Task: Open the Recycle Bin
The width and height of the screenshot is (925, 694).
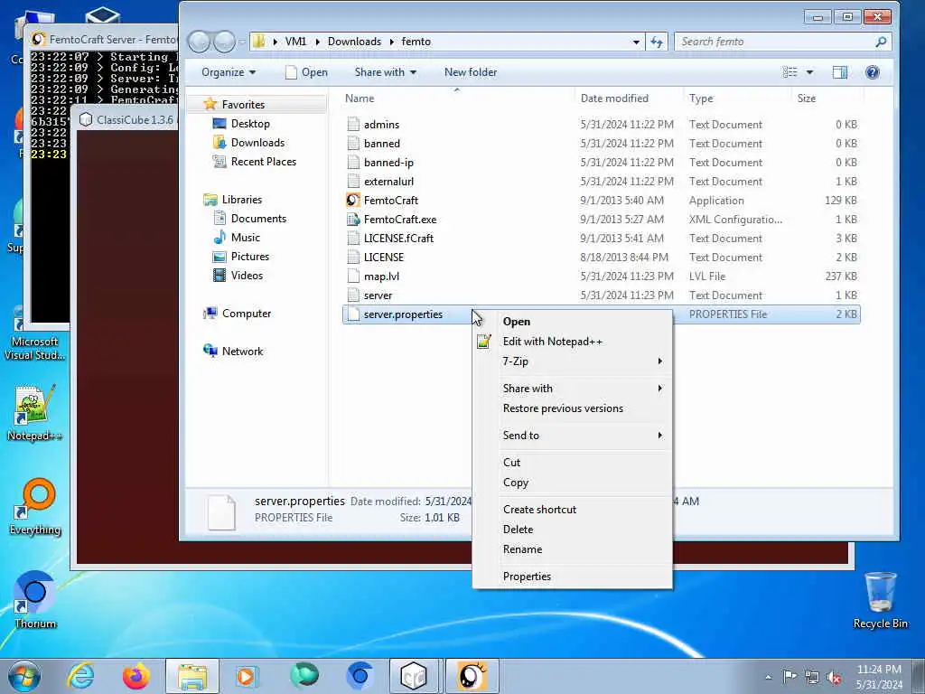Action: click(880, 600)
